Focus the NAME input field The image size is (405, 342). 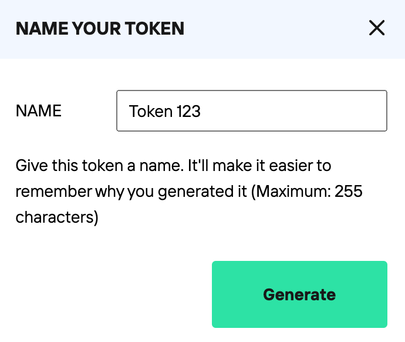click(x=251, y=110)
